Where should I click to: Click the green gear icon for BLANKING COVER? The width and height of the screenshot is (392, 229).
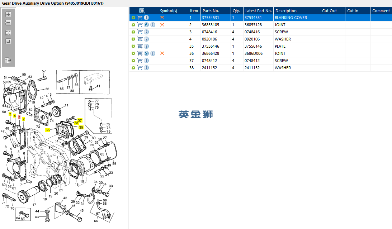click(x=133, y=18)
